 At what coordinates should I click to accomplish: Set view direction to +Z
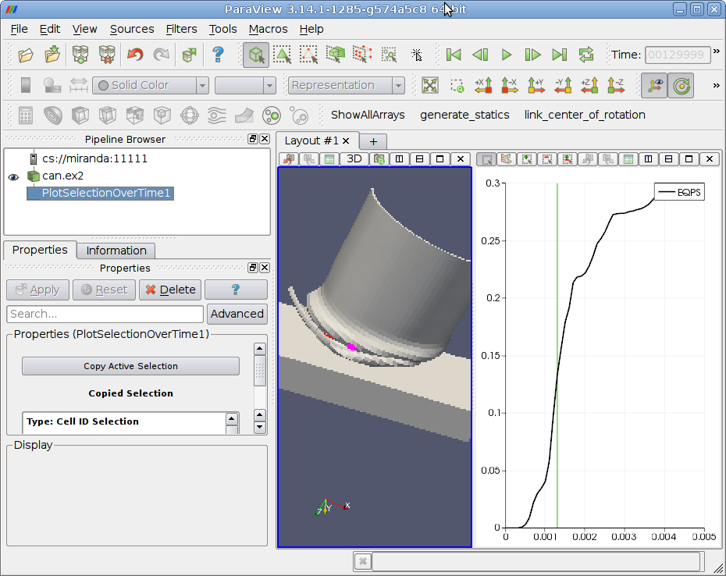coord(589,85)
